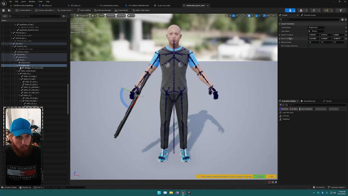Screen dimensions: 348x196
Task: Click the Browse to asset icon
Action: (x=9, y=10)
